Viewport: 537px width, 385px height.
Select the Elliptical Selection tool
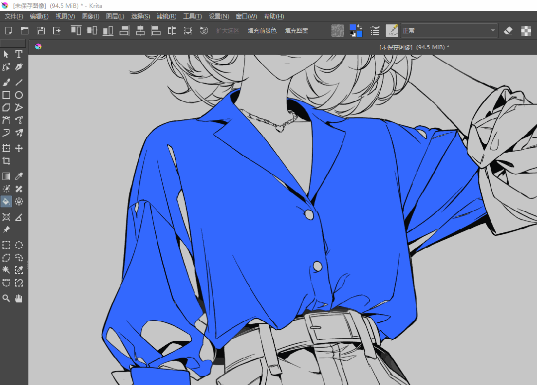point(19,245)
